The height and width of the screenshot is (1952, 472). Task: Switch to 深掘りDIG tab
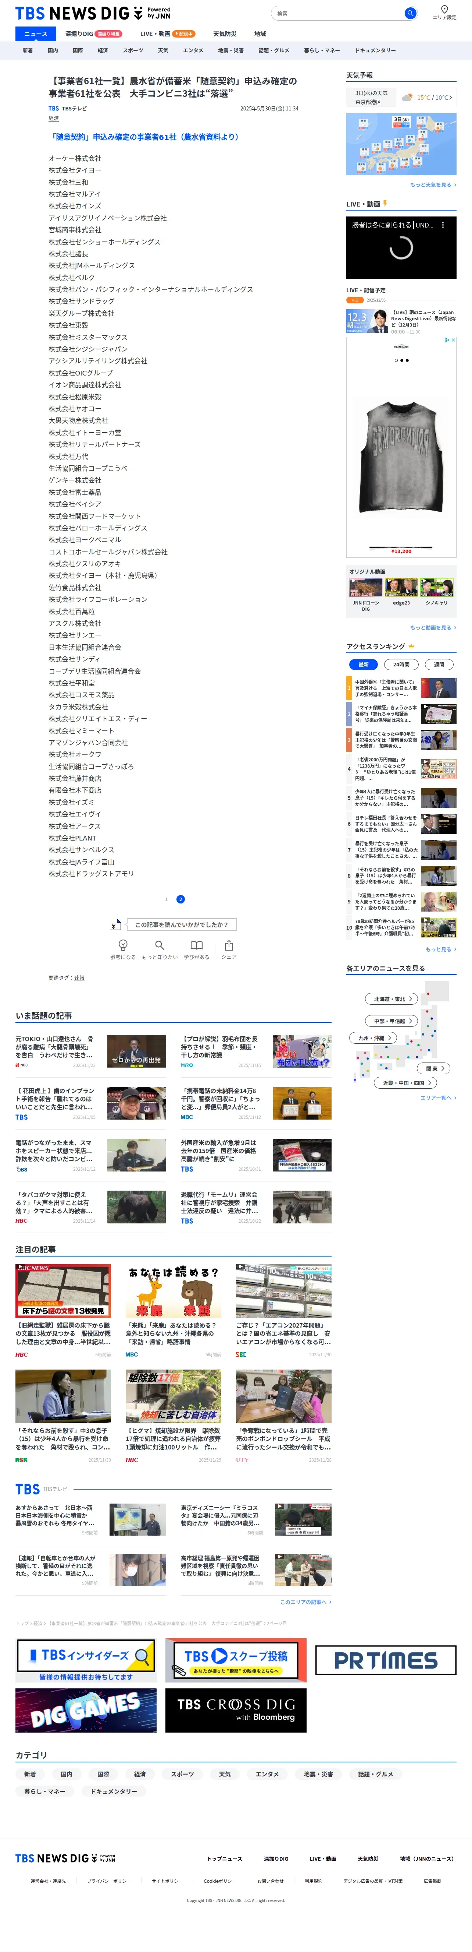(x=93, y=34)
